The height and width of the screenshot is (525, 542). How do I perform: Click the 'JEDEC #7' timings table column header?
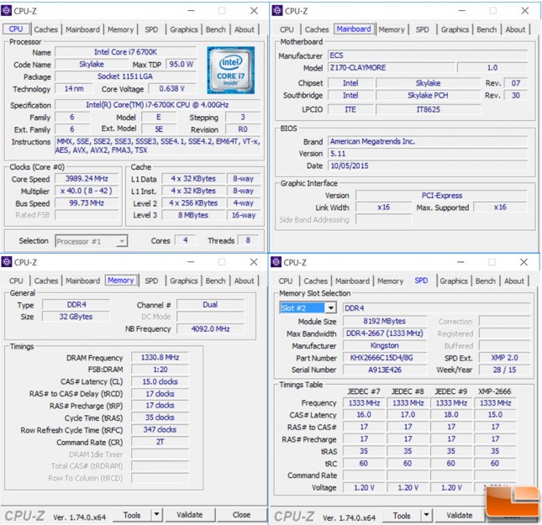(364, 391)
